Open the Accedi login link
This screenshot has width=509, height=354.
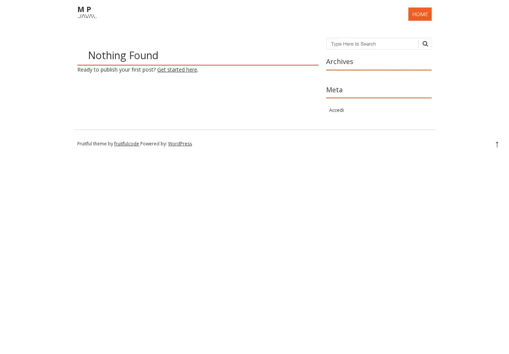pyautogui.click(x=336, y=110)
